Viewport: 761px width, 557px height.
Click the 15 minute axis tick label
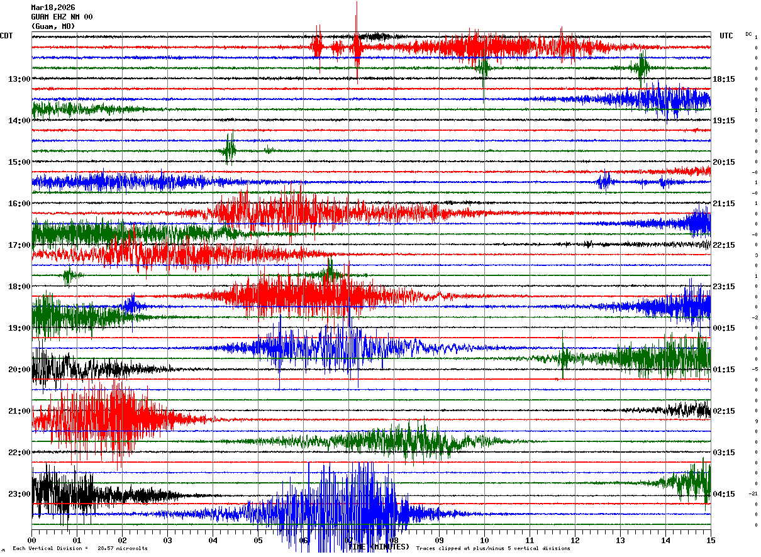point(711,540)
